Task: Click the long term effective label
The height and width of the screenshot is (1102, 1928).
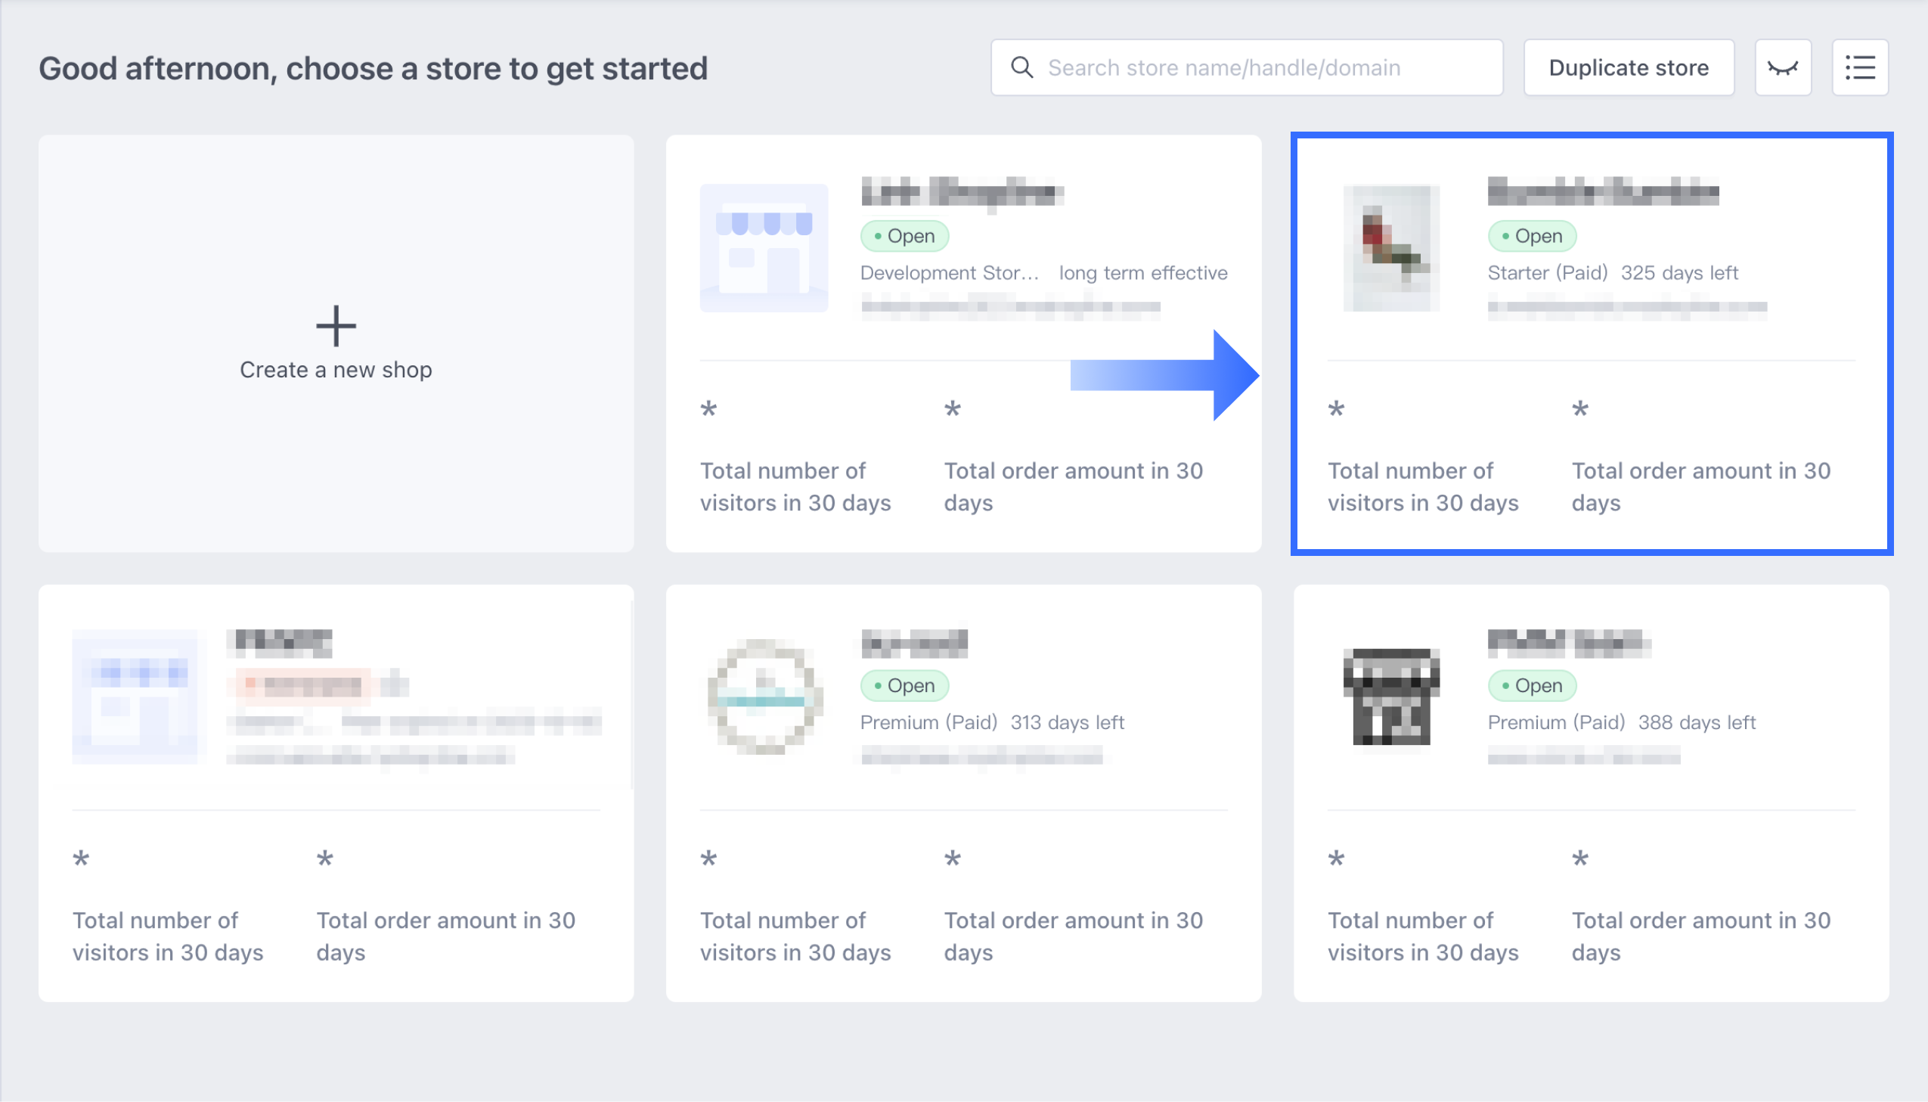Action: pyautogui.click(x=1143, y=273)
